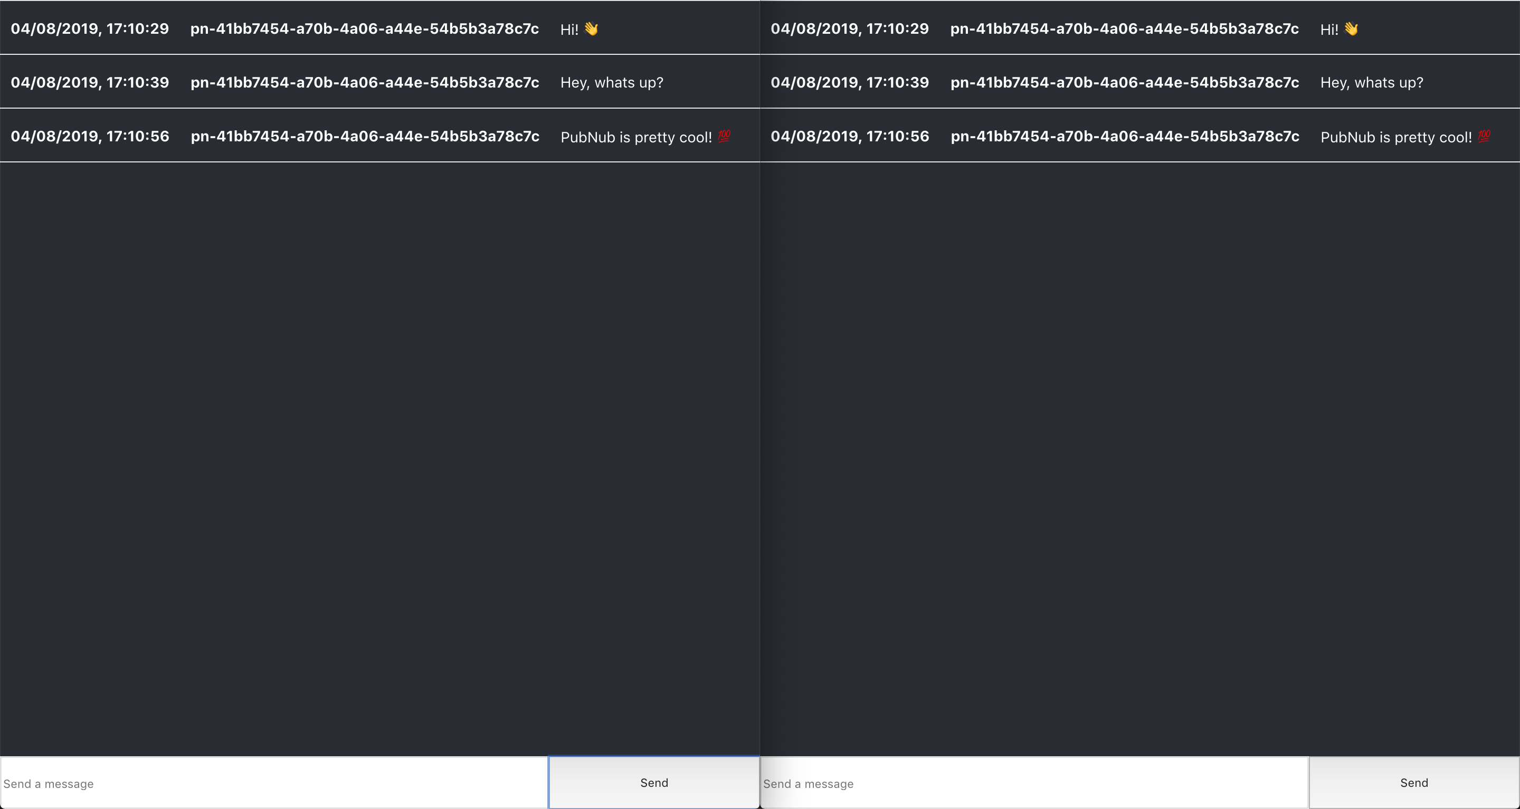The width and height of the screenshot is (1520, 809).
Task: Select timestamp 17:10:29 in the left chat
Action: pos(90,28)
